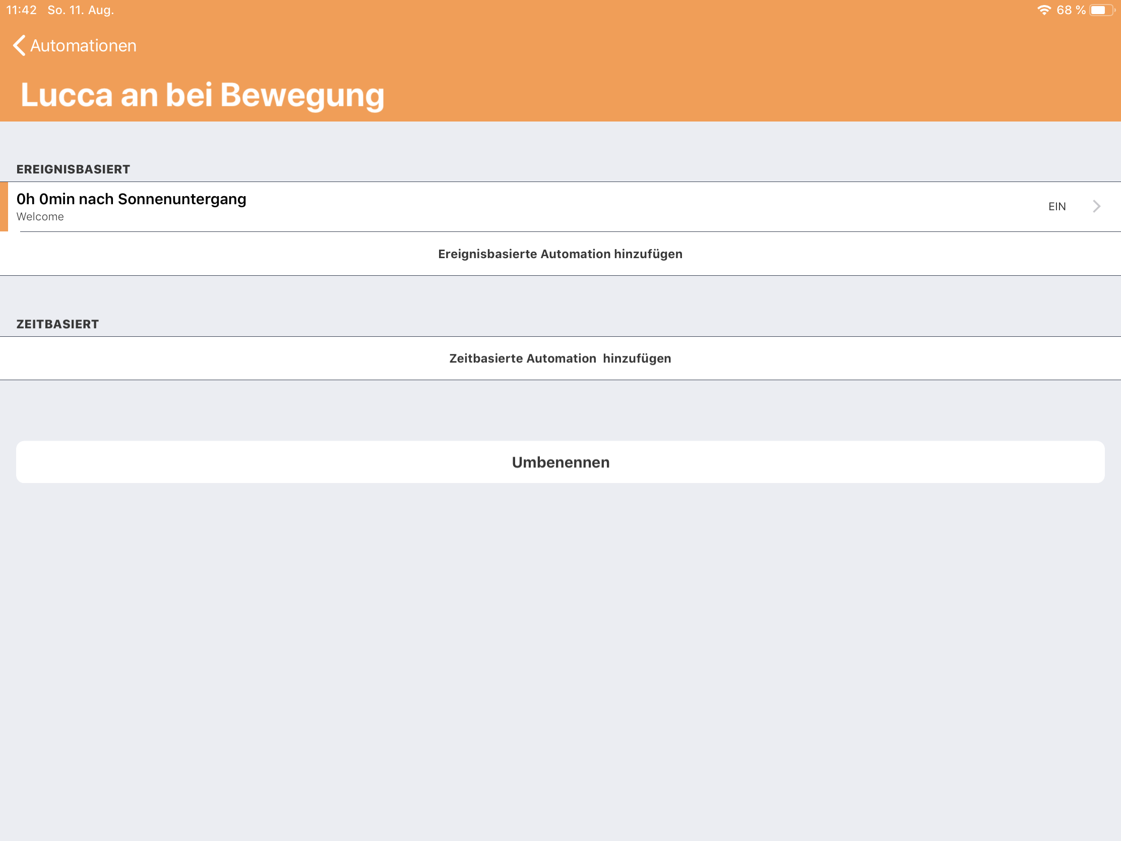Open details via the right chevron disclosure arrow
Viewport: 1121px width, 841px height.
1097,206
